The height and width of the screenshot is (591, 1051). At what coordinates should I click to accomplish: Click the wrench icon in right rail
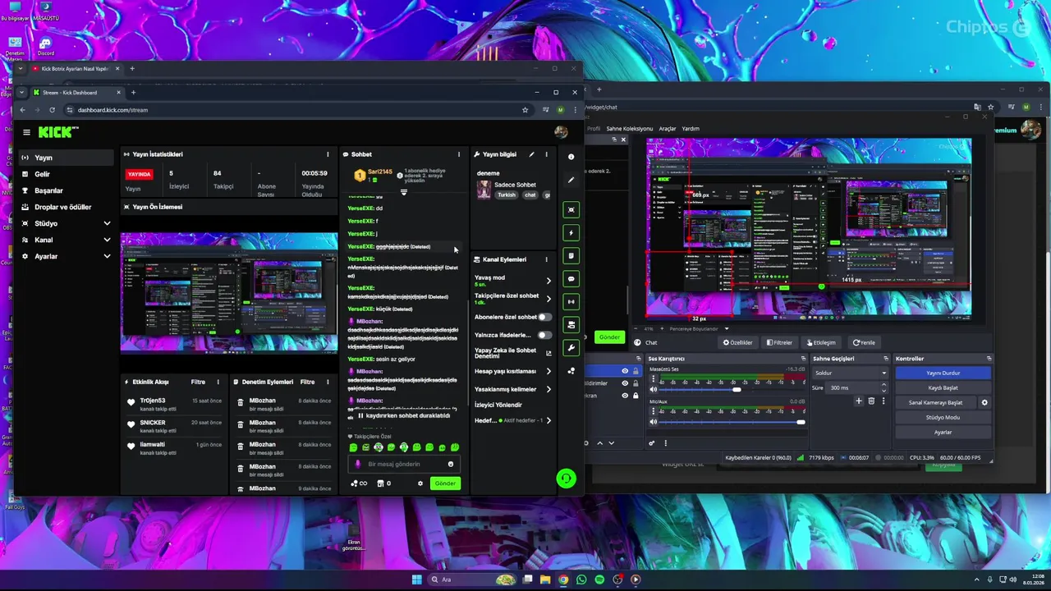click(x=571, y=347)
